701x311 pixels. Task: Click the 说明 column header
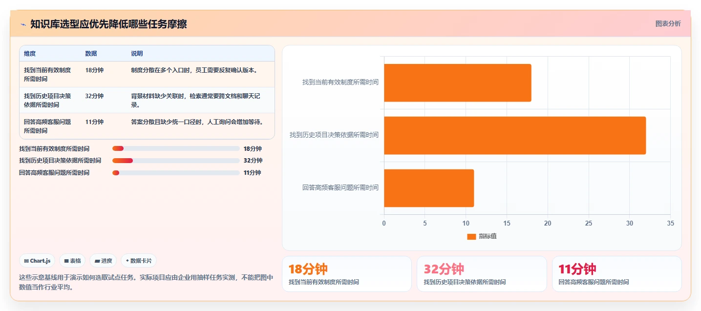pos(137,54)
